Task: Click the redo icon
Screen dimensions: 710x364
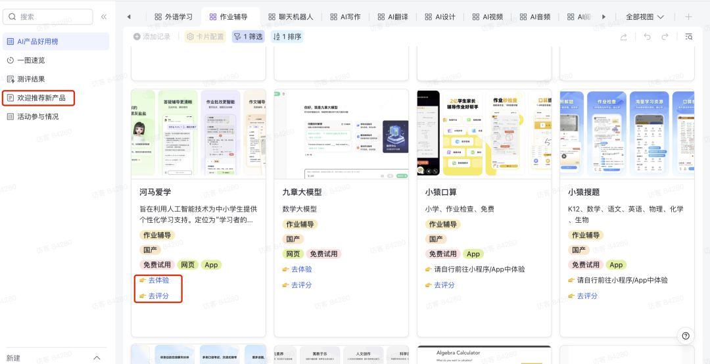Action: pyautogui.click(x=665, y=37)
